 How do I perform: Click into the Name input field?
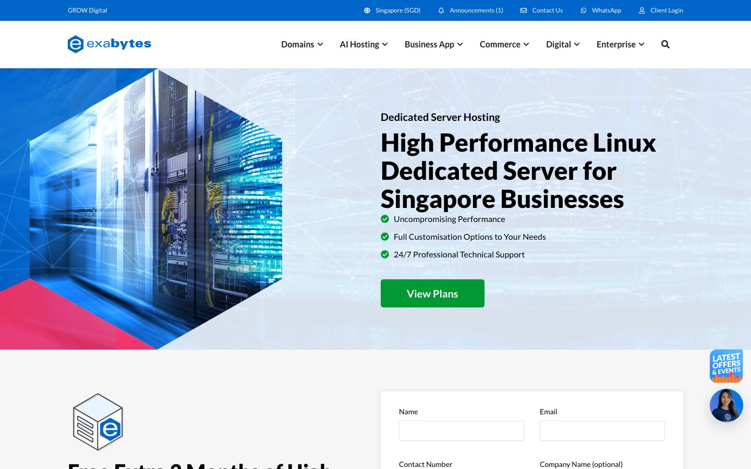click(x=462, y=430)
